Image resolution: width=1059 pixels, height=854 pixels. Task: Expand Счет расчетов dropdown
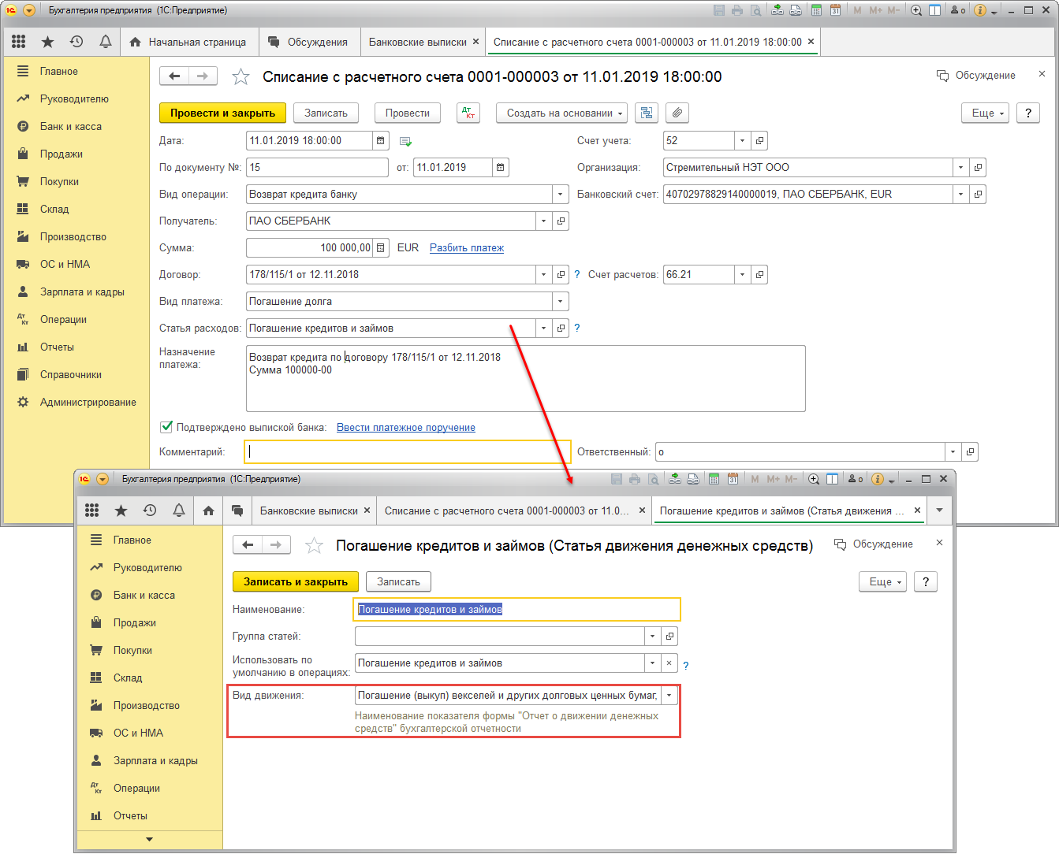(742, 275)
